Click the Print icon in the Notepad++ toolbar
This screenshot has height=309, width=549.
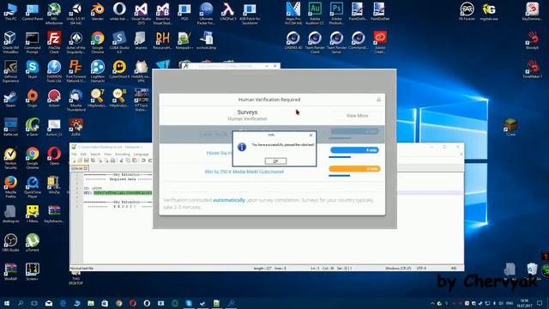pos(112,161)
